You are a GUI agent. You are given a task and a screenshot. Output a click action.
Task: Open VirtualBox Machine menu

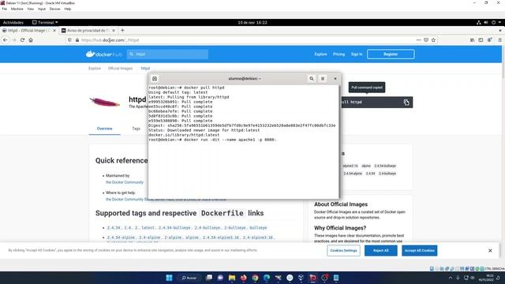[x=17, y=9]
